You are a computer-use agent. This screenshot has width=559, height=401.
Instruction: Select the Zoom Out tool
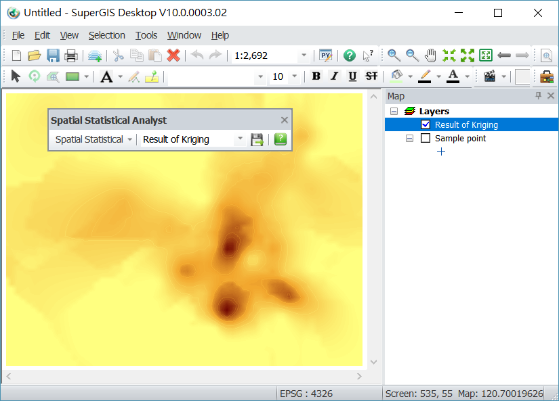(412, 55)
